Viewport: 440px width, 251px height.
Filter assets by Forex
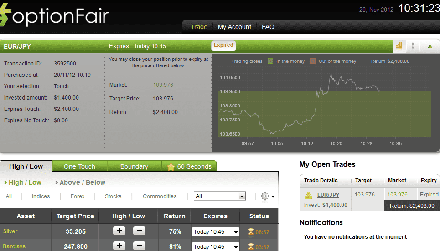(x=78, y=196)
